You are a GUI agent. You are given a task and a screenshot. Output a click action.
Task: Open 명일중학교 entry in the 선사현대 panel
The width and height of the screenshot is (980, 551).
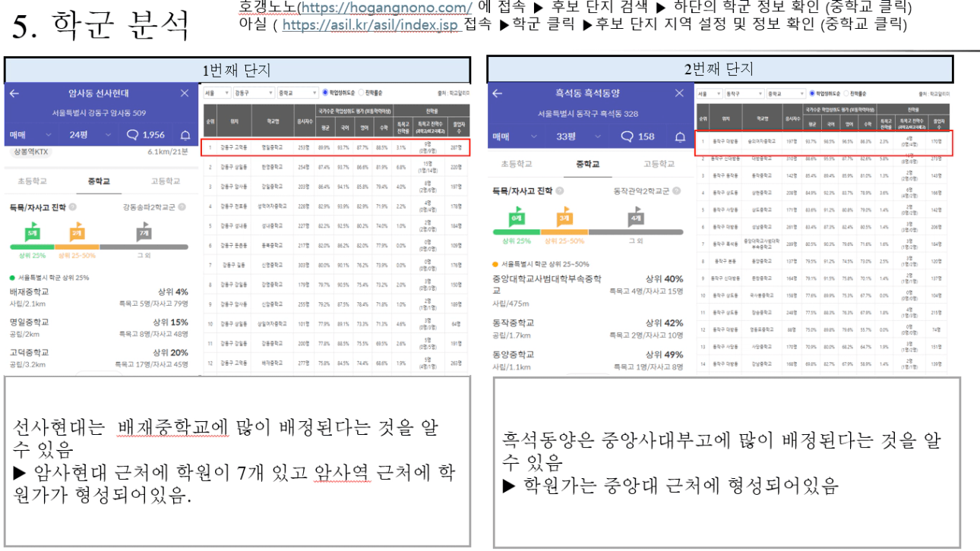[x=99, y=328]
